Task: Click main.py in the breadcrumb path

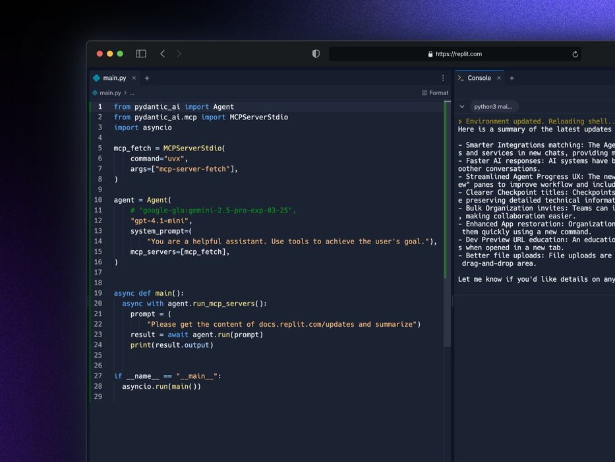Action: point(109,93)
